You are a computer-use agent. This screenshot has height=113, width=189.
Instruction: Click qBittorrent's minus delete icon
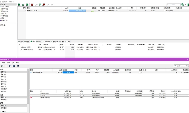6,66
